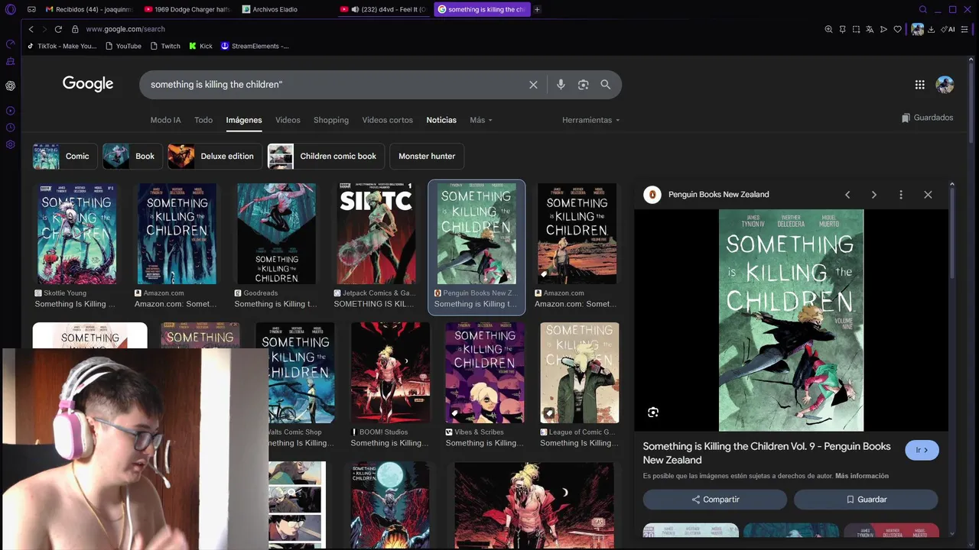Clear the Google search box with X

[533, 85]
